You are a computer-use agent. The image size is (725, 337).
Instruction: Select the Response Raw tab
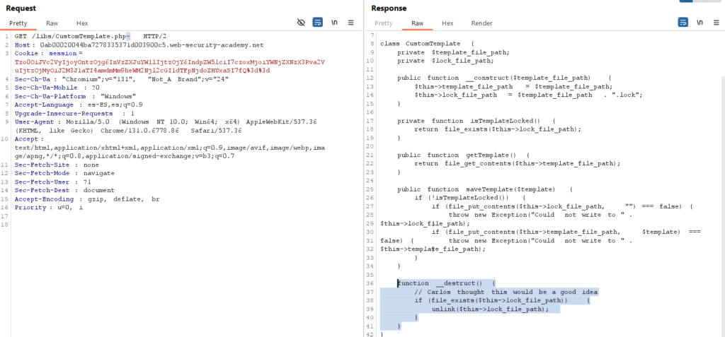(x=417, y=23)
